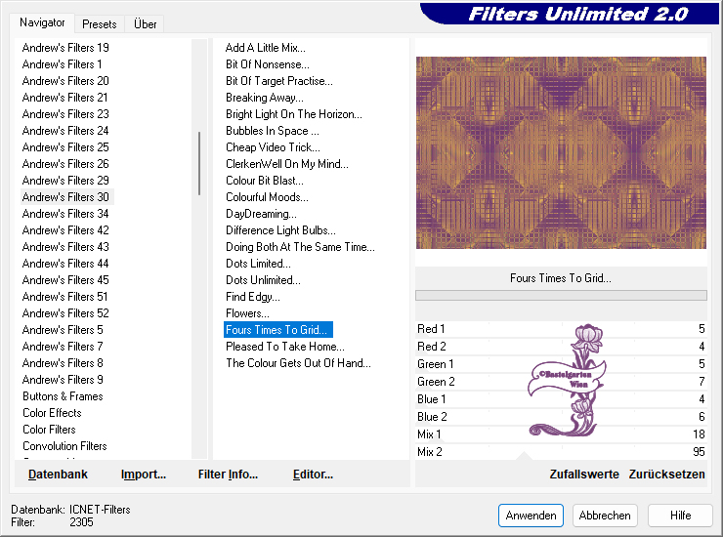Adjust the Red 1 slider

point(561,329)
